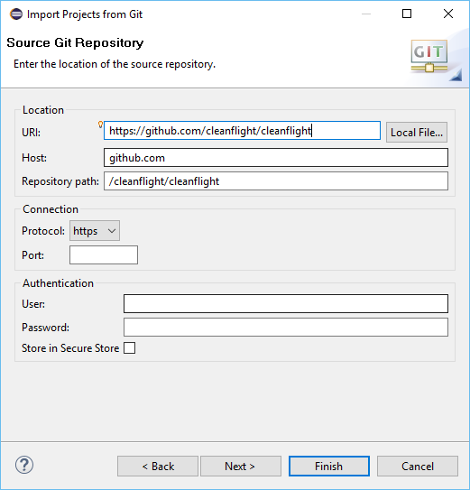This screenshot has height=490, width=470.
Task: Focus the URI text field
Action: [x=242, y=131]
